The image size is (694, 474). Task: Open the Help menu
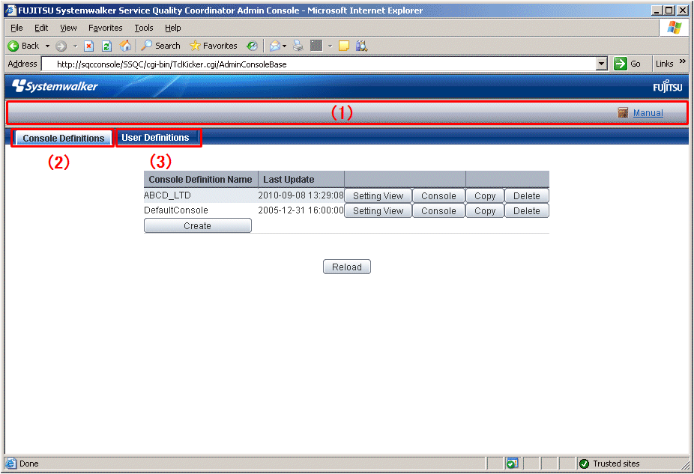click(x=172, y=28)
